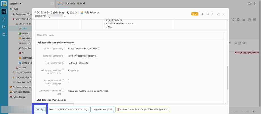Click the share icon in record header
Screen dimensions: 261x114
pos(202,14)
